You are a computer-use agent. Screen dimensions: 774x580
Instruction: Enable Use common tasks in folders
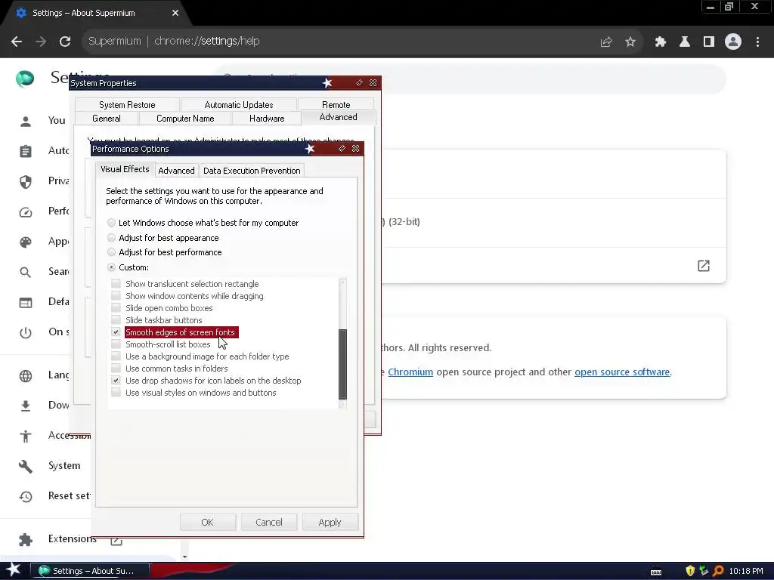pyautogui.click(x=116, y=369)
